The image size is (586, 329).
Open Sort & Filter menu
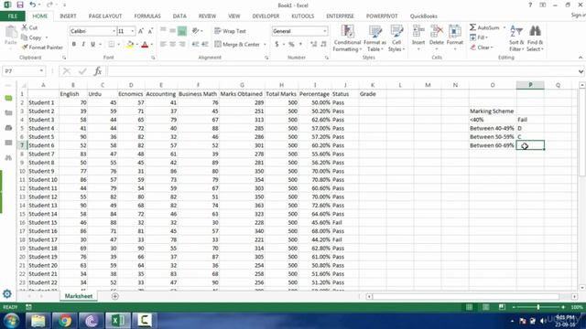(x=516, y=38)
